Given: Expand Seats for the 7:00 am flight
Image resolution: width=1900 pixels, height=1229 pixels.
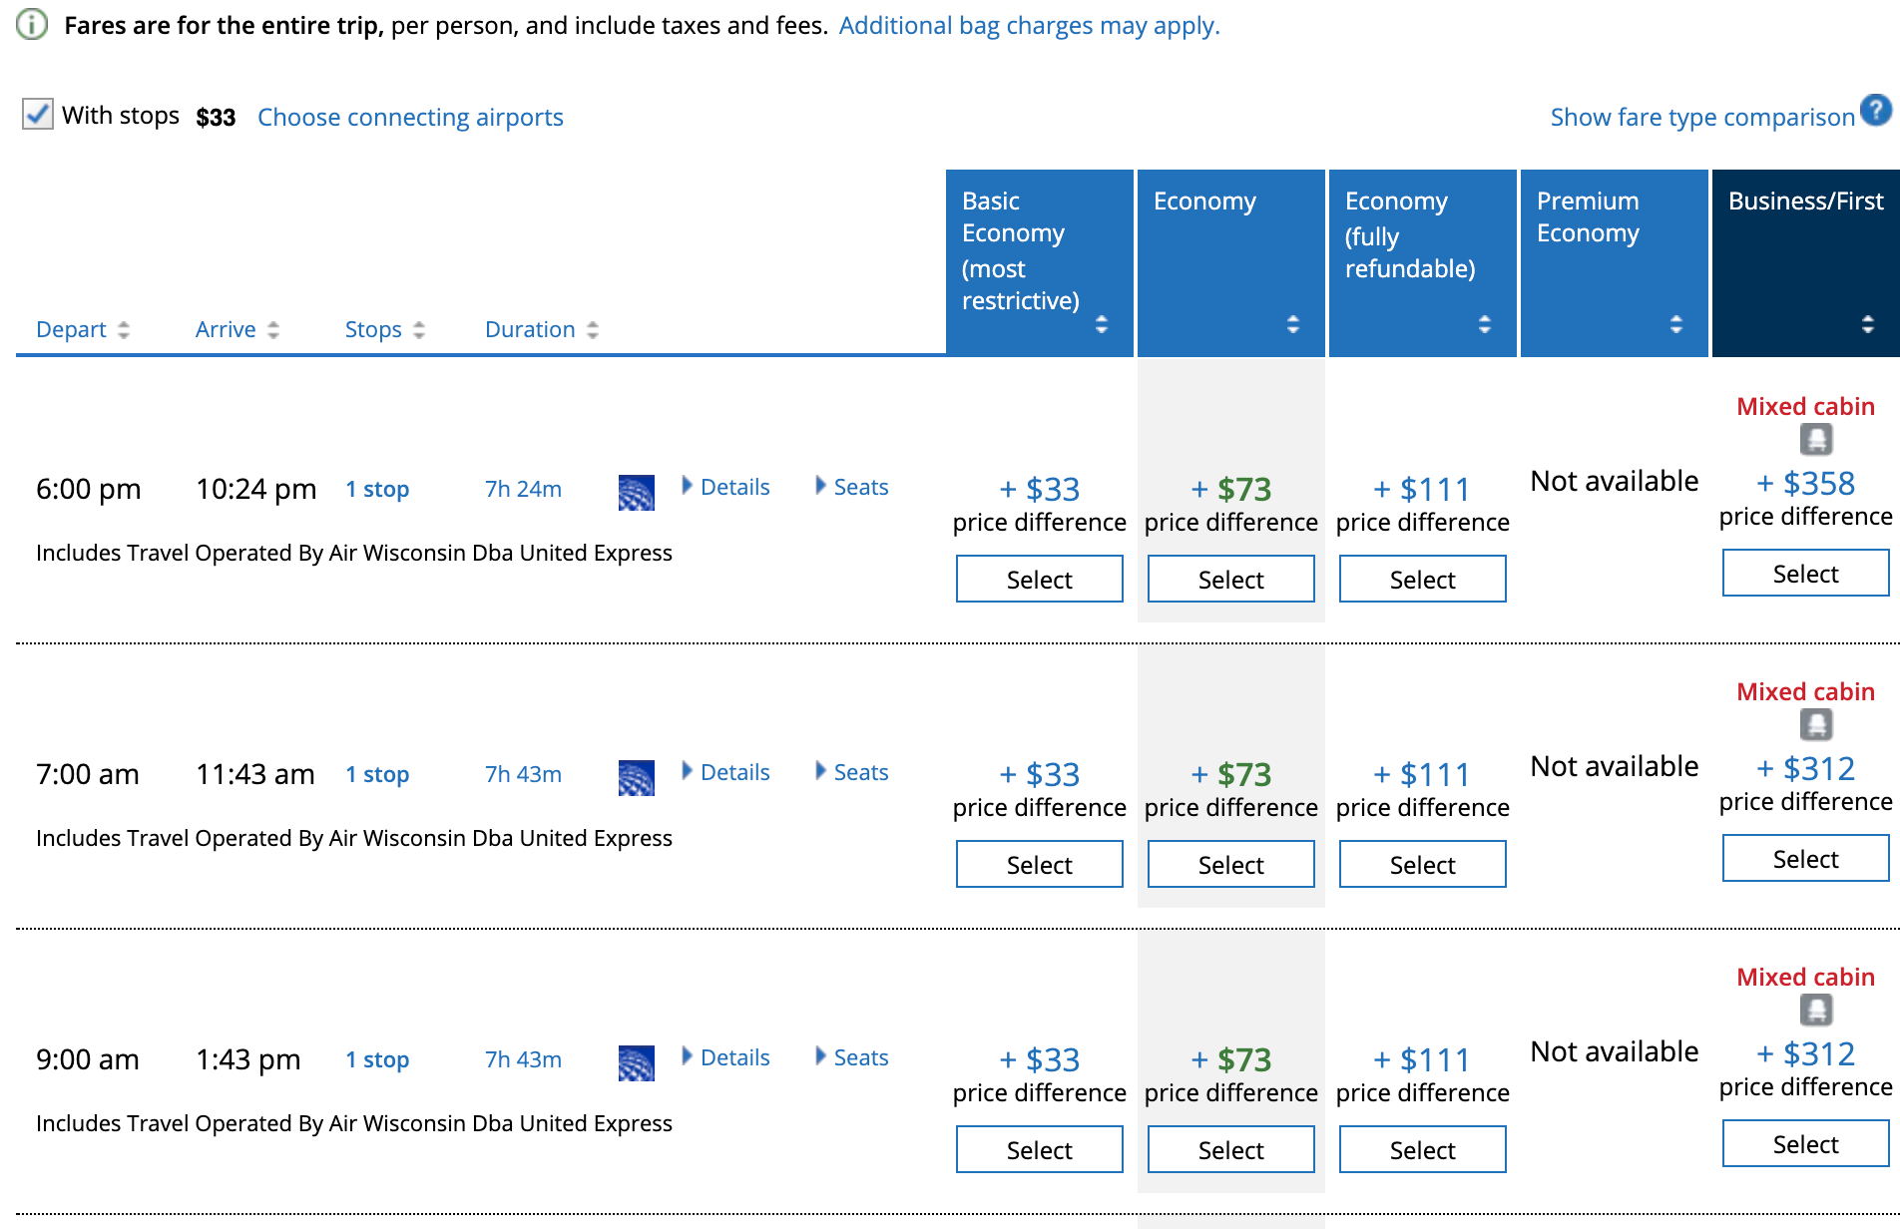Looking at the screenshot, I should pos(861,771).
